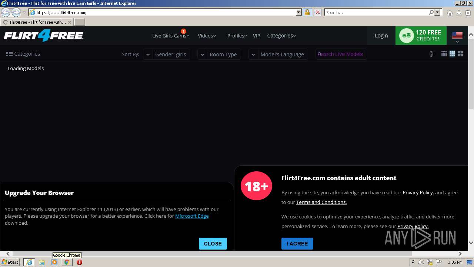This screenshot has height=267, width=474.
Task: Open the Live Girls Cams menu
Action: (171, 36)
